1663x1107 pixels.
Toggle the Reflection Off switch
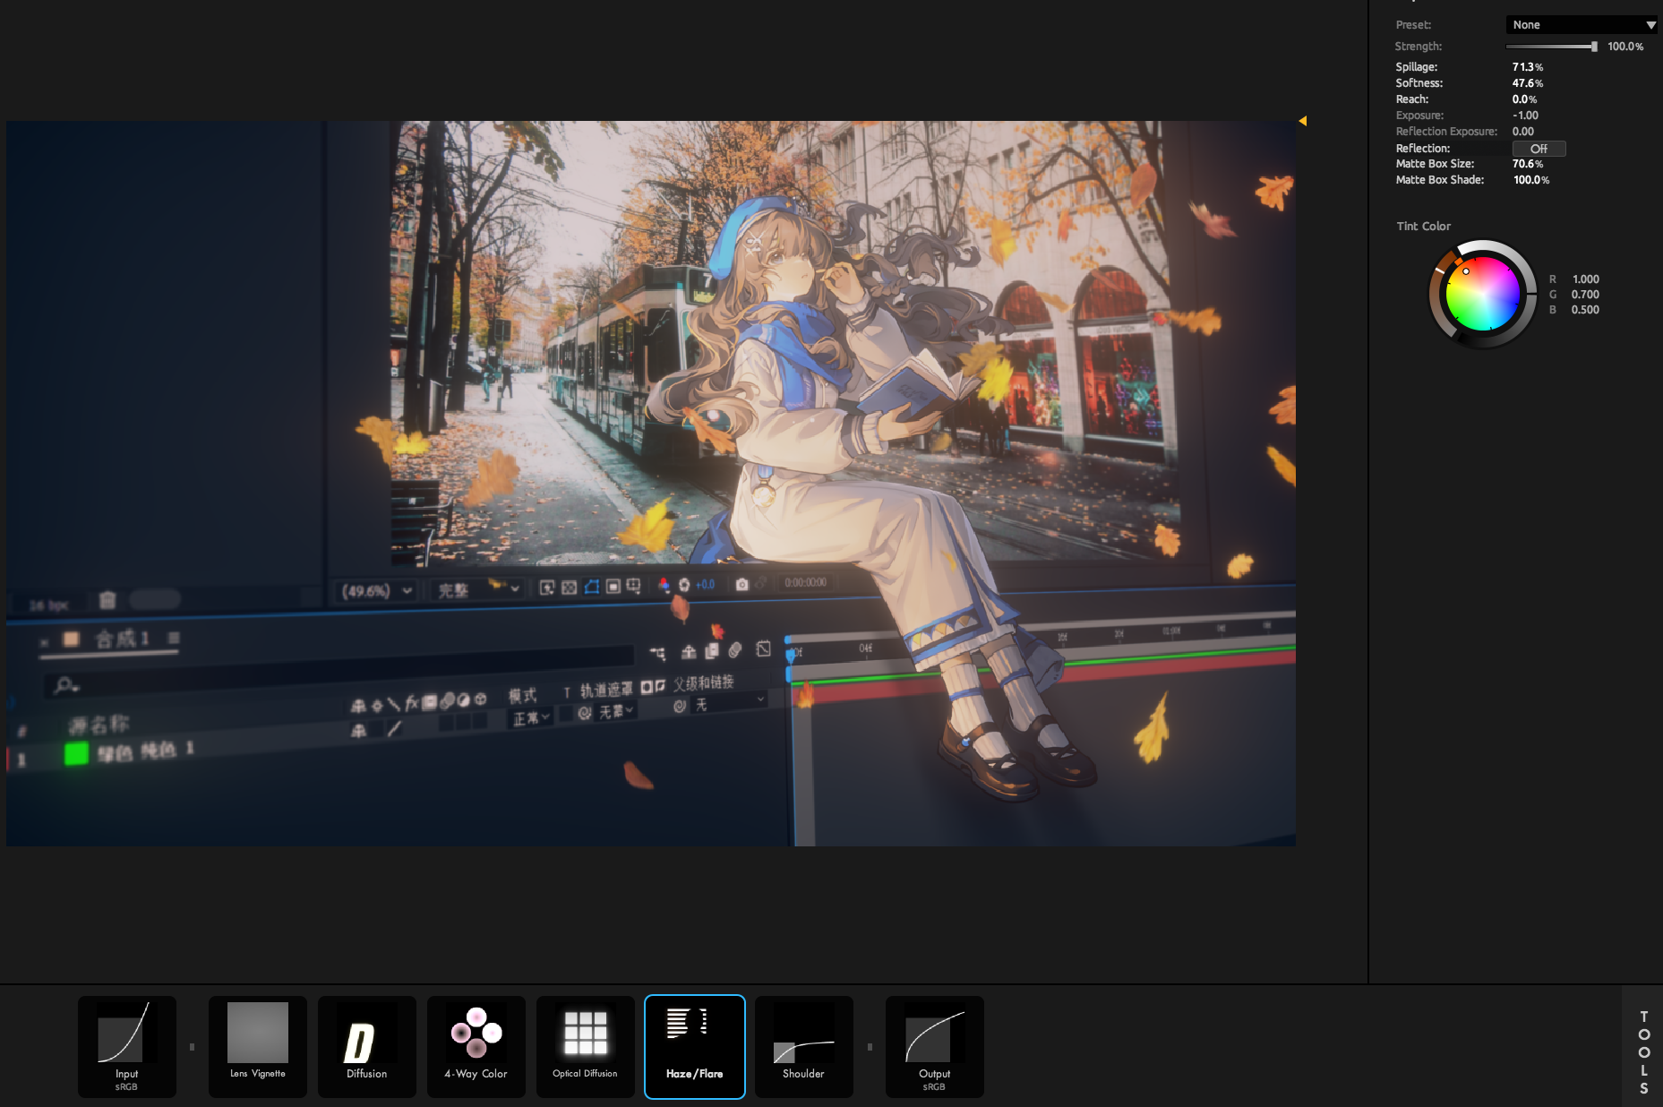tap(1539, 149)
